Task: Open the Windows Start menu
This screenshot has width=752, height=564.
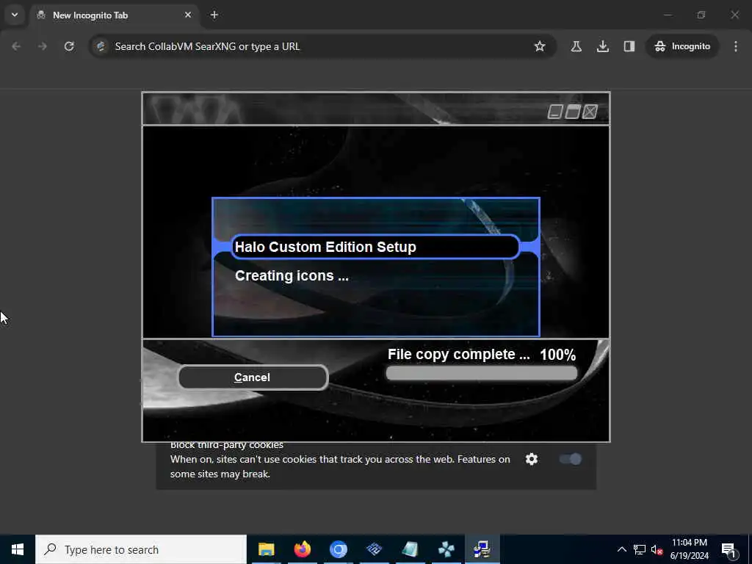Action: point(18,549)
